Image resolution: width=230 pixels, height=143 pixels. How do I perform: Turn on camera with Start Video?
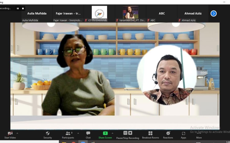coord(10,135)
